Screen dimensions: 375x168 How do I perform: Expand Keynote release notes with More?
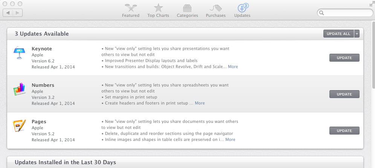coord(233,67)
